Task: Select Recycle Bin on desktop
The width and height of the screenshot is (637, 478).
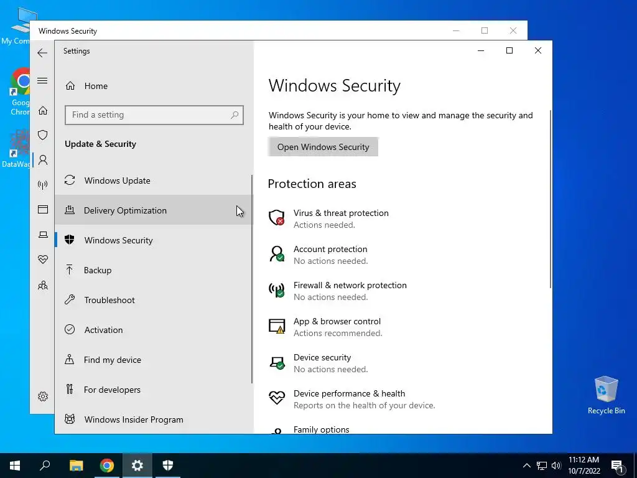Action: (x=606, y=395)
